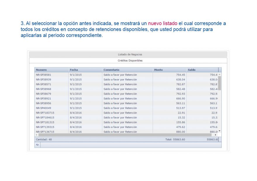Click the Monto value 155.86
The image size is (257, 181).
coord(180,122)
